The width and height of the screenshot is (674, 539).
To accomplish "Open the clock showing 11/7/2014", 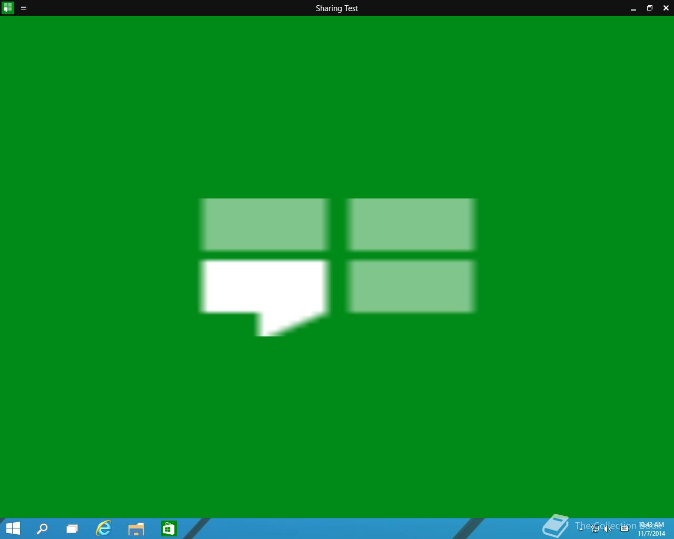I will pyautogui.click(x=651, y=529).
